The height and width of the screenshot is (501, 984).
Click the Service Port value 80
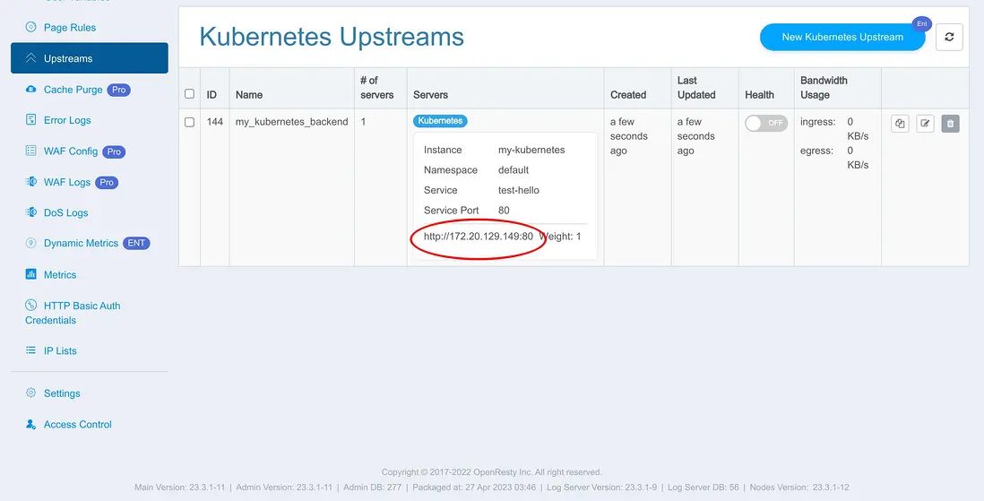tap(504, 211)
